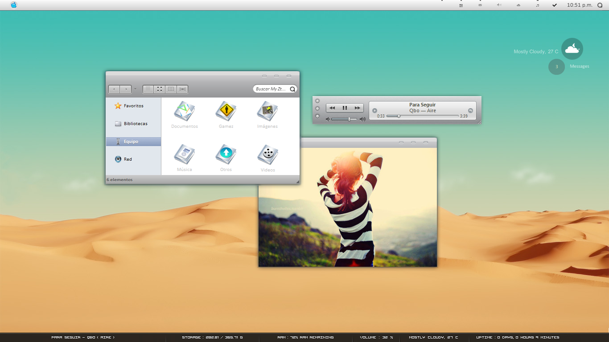This screenshot has height=342, width=609.
Task: Click the return arrow in track display
Action: (470, 110)
